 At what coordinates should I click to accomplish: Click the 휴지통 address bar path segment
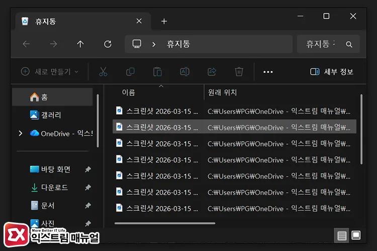click(x=178, y=44)
